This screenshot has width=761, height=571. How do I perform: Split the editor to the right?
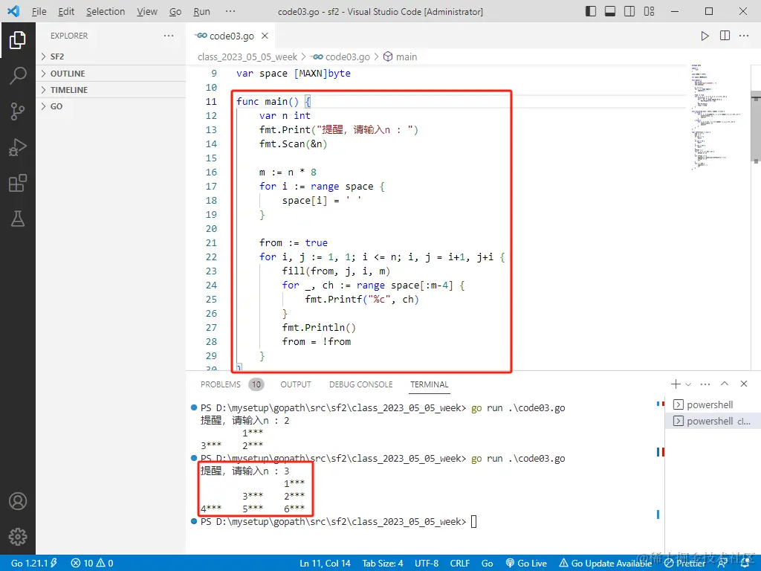pyautogui.click(x=725, y=36)
